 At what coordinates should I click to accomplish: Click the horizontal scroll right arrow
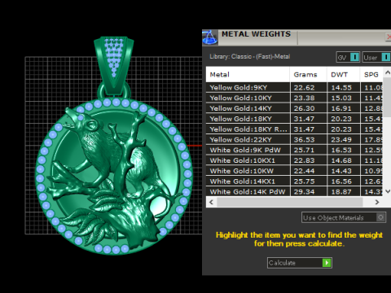pyautogui.click(x=377, y=202)
